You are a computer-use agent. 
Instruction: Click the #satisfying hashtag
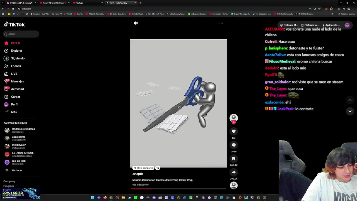[172, 180]
